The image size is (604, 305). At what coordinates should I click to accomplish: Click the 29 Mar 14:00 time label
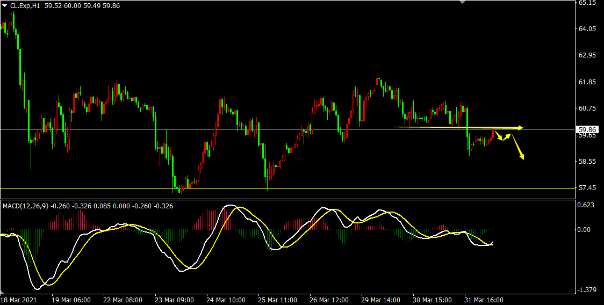pos(380,300)
